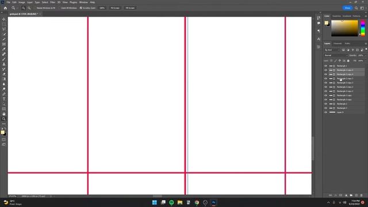Click the Share button

347,8
